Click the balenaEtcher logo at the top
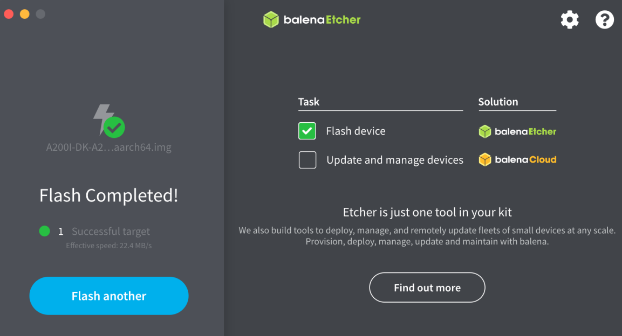 click(x=312, y=19)
